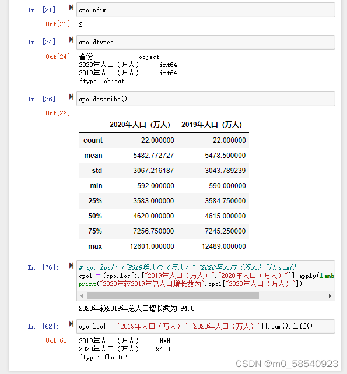Select the Out[62] prompt label
Image resolution: width=347 pixels, height=374 pixels.
(x=59, y=340)
